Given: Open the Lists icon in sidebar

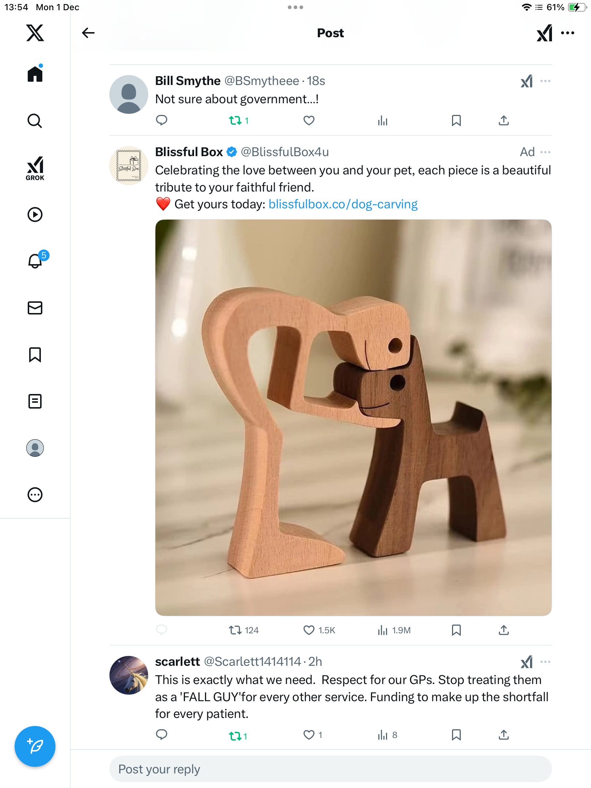Looking at the screenshot, I should [x=35, y=401].
